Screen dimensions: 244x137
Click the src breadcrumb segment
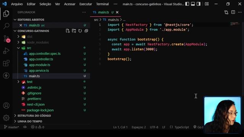(x=96, y=20)
